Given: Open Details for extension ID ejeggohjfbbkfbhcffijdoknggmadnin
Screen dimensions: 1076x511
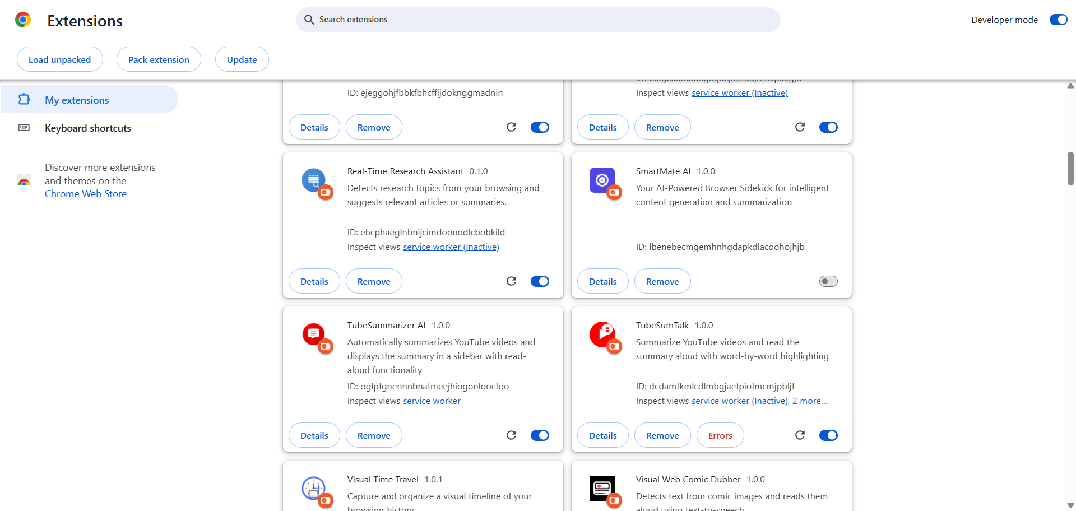Looking at the screenshot, I should [314, 127].
